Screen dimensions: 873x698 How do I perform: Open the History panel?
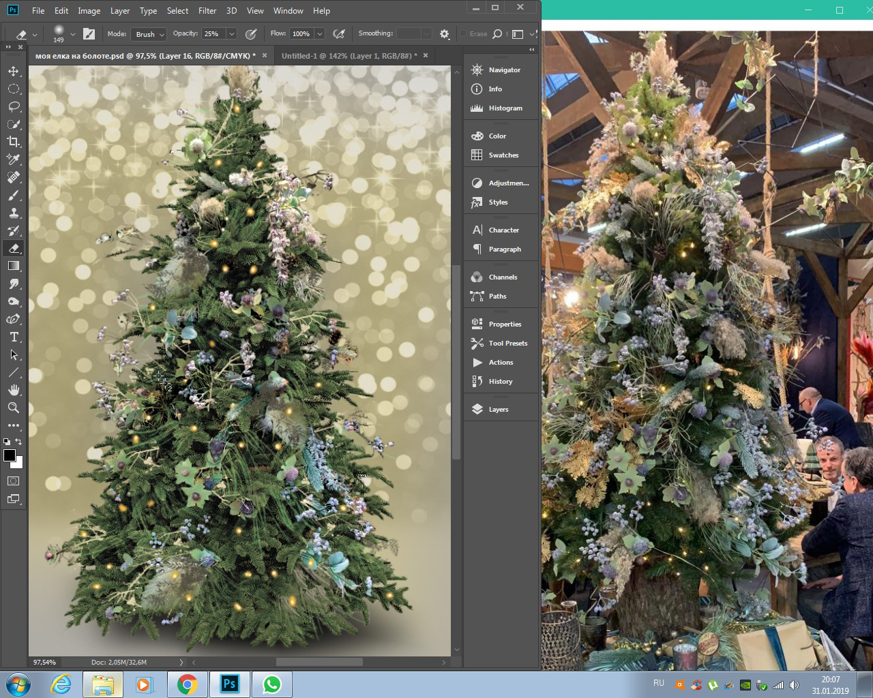click(x=500, y=381)
